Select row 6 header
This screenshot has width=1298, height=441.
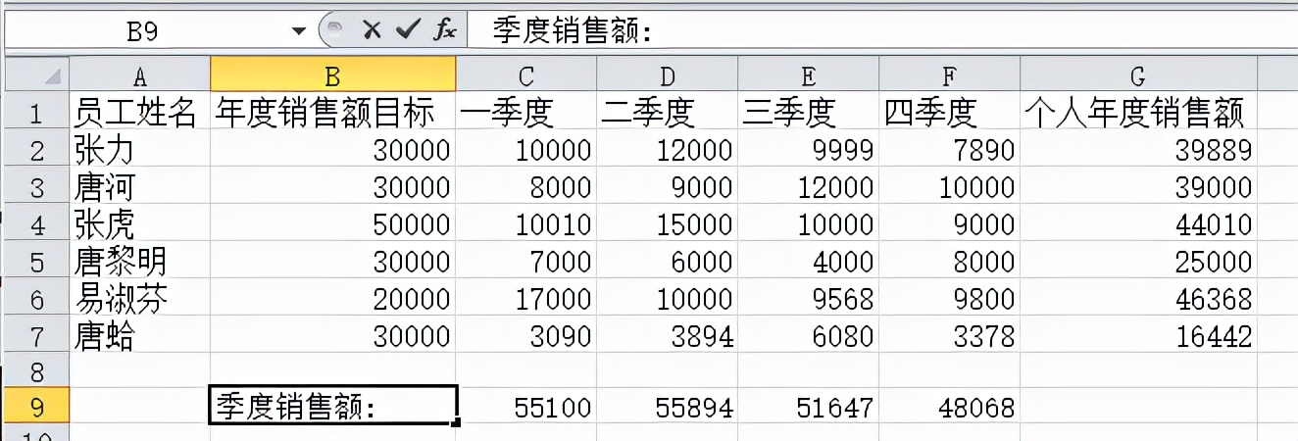(x=35, y=298)
